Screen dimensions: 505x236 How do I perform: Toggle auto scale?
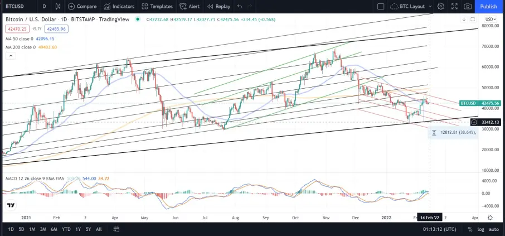point(494,229)
